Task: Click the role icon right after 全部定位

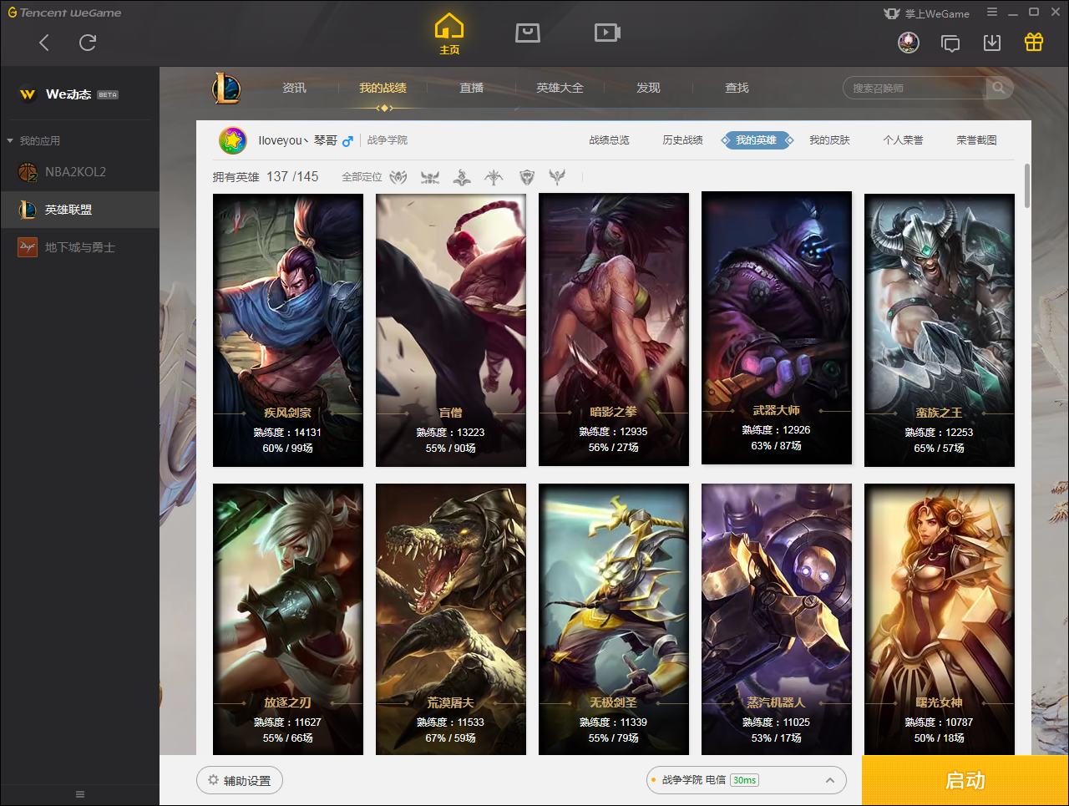Action: [x=399, y=177]
